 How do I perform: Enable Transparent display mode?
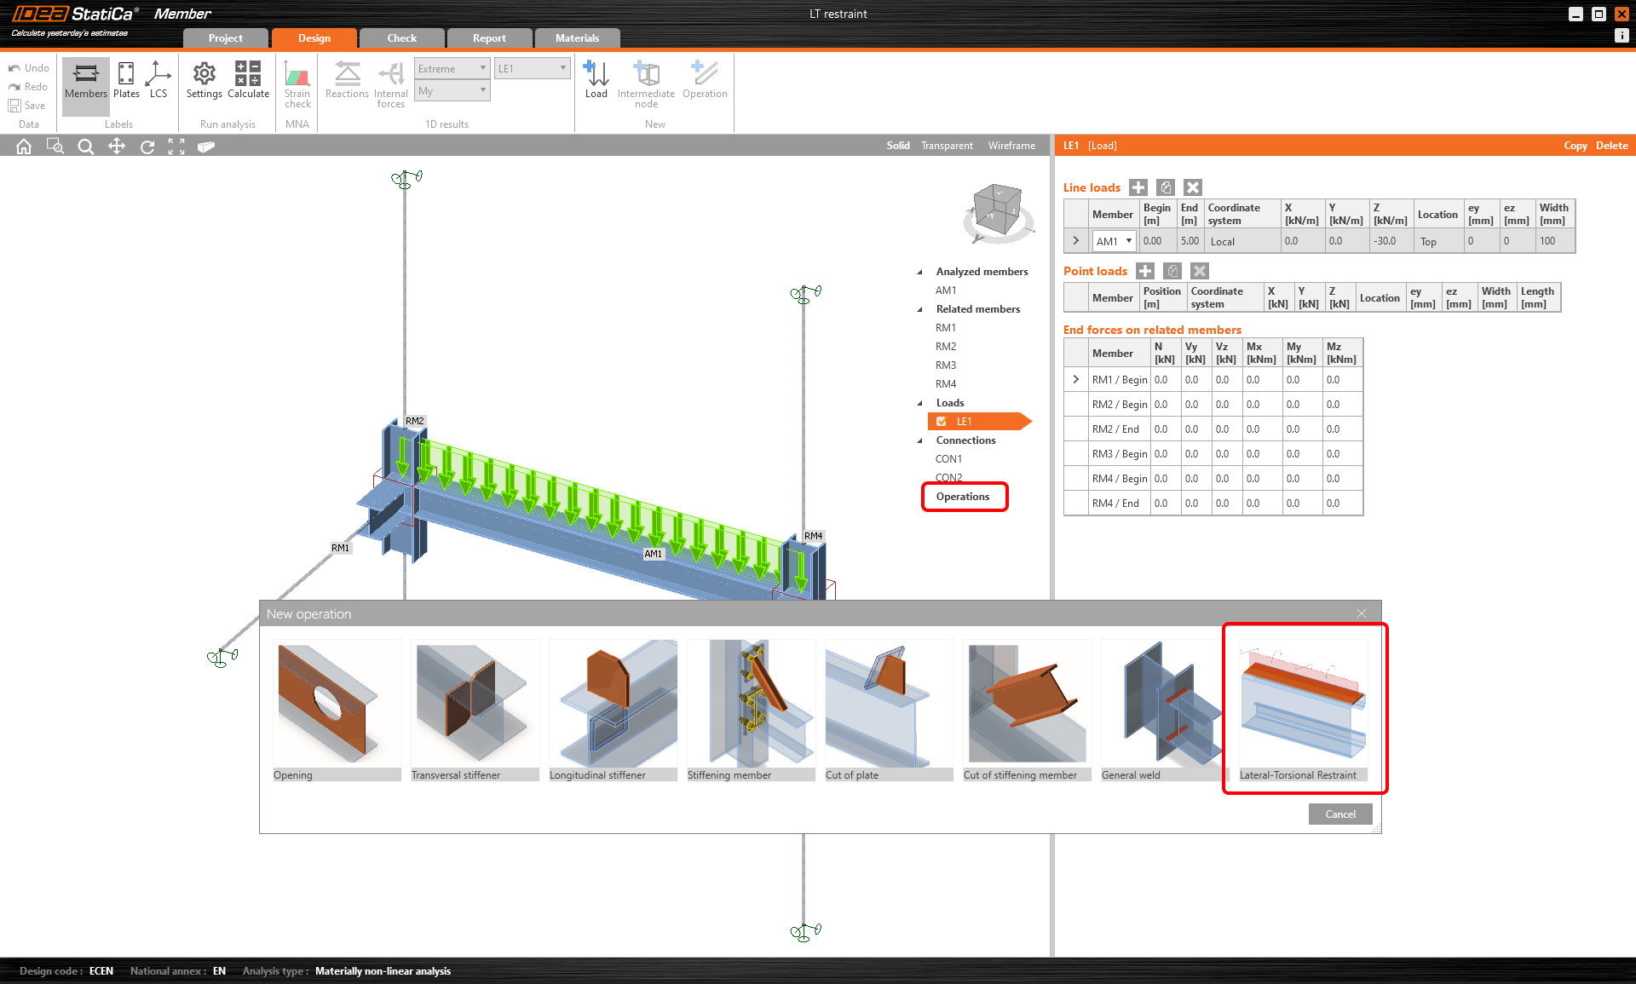pos(947,146)
